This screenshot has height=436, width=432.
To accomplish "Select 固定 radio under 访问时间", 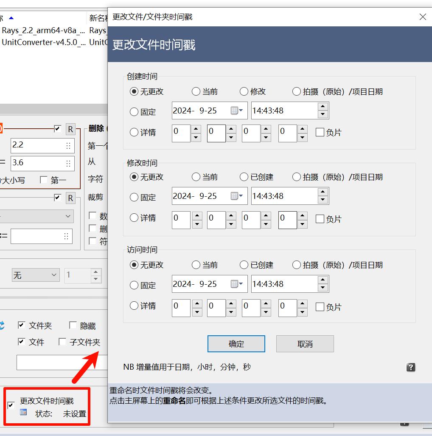I will (x=134, y=285).
